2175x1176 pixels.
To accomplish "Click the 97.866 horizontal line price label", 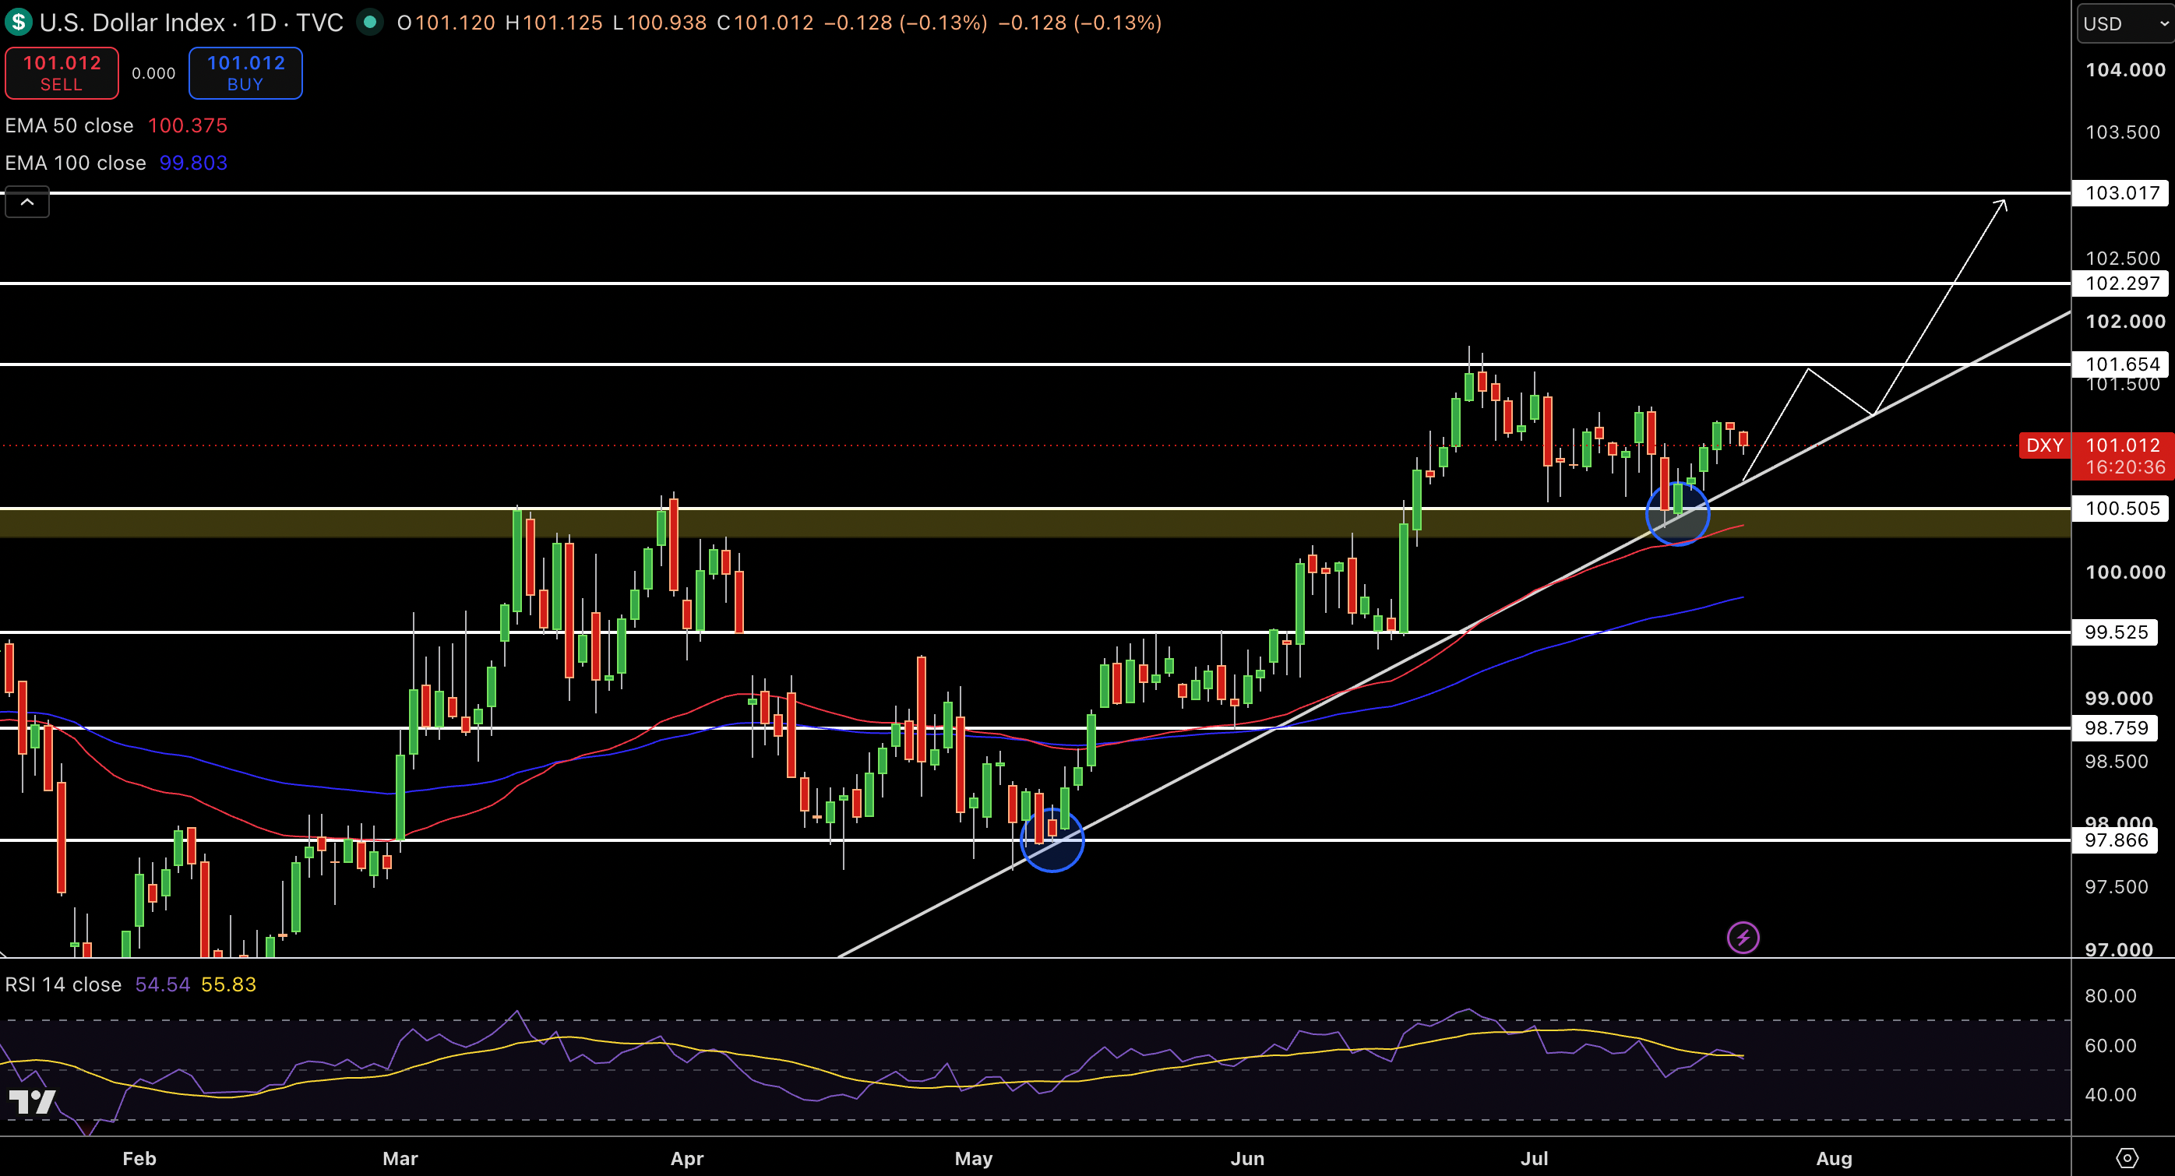I will (2115, 840).
